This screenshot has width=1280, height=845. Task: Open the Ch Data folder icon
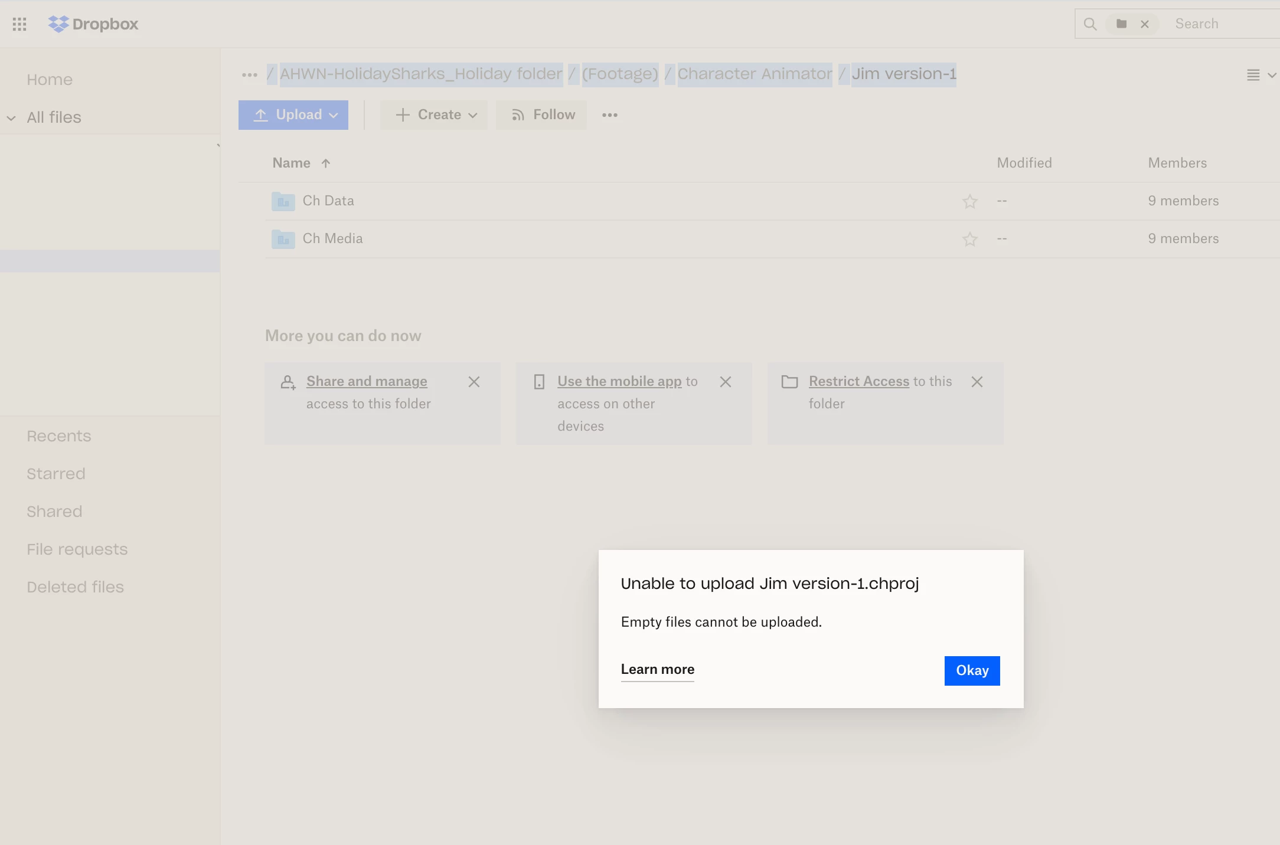pyautogui.click(x=283, y=201)
